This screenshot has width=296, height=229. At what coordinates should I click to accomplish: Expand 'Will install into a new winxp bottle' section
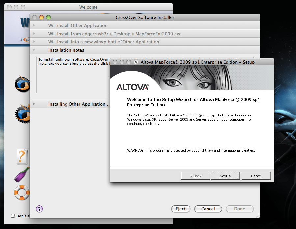pos(34,41)
